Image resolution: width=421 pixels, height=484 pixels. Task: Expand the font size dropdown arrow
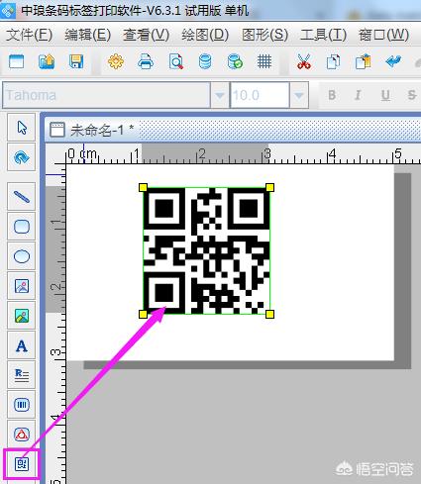click(299, 95)
